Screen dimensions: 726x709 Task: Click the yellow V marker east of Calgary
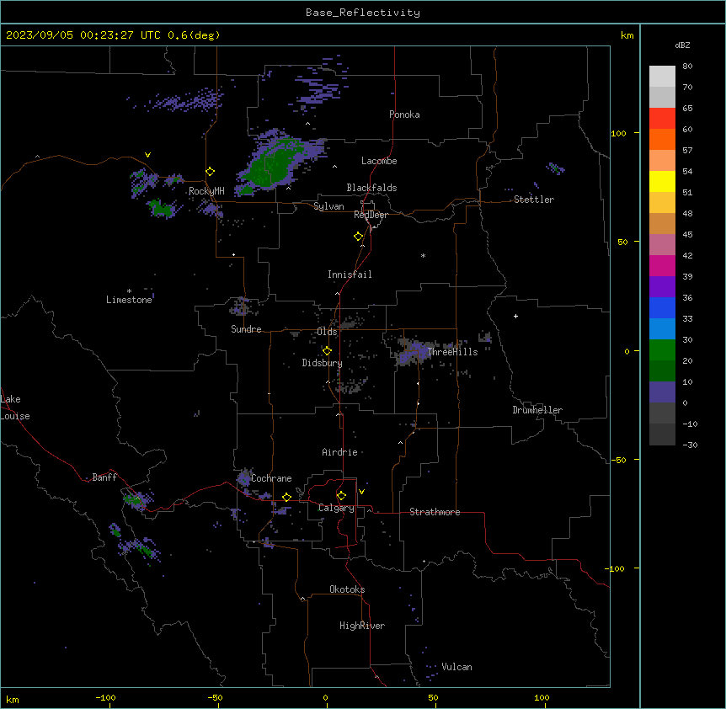pyautogui.click(x=361, y=492)
